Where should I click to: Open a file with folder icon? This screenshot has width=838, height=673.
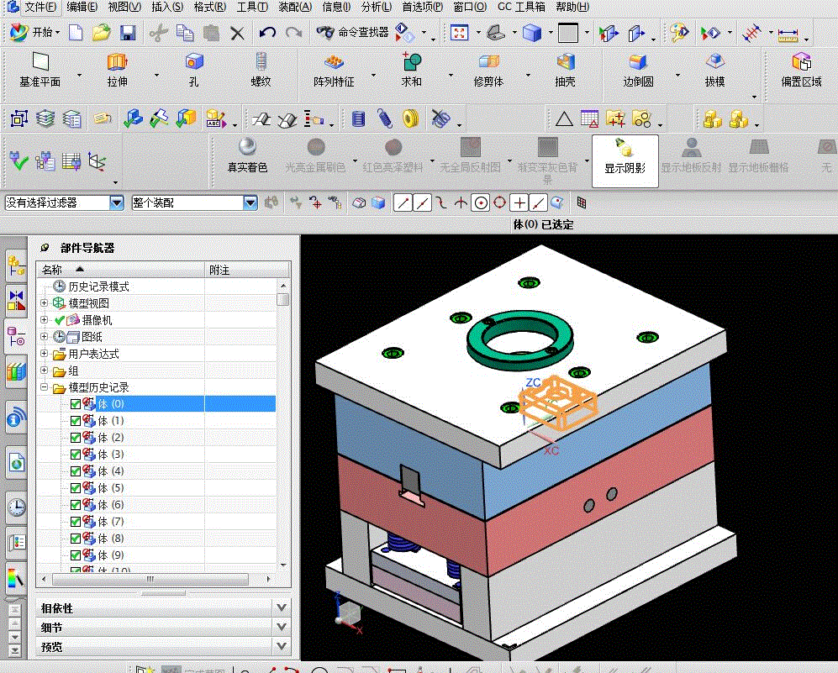[x=101, y=33]
